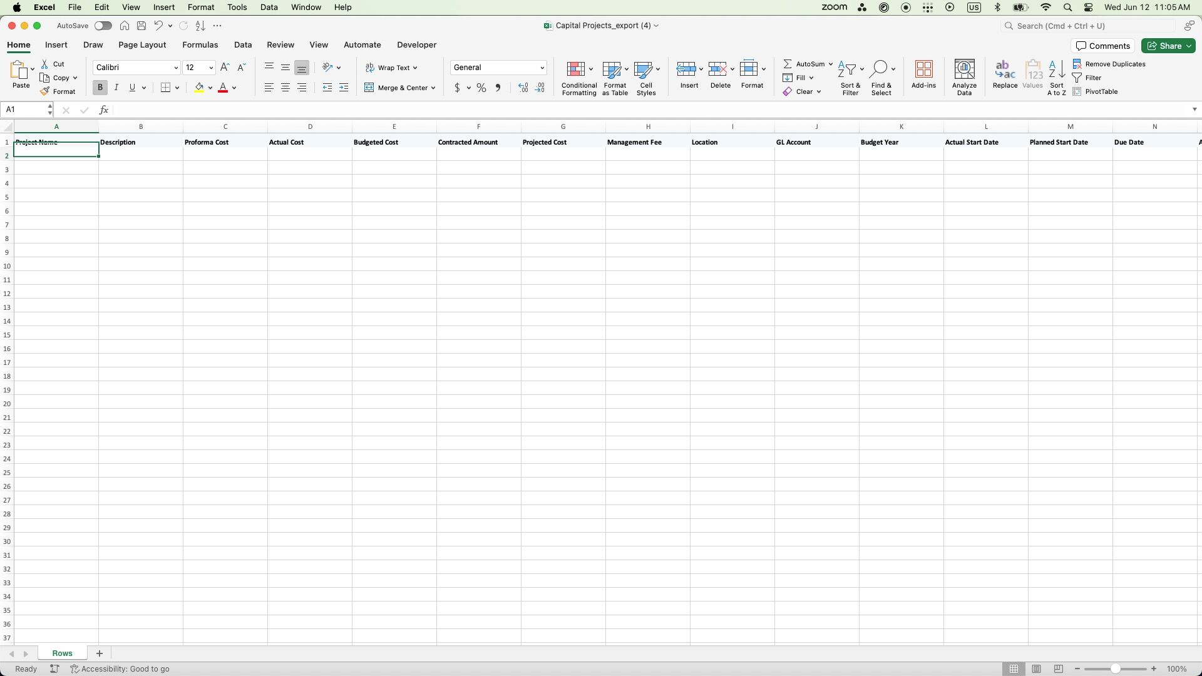Open the Analyze Data tool
The width and height of the screenshot is (1202, 676).
(x=963, y=69)
